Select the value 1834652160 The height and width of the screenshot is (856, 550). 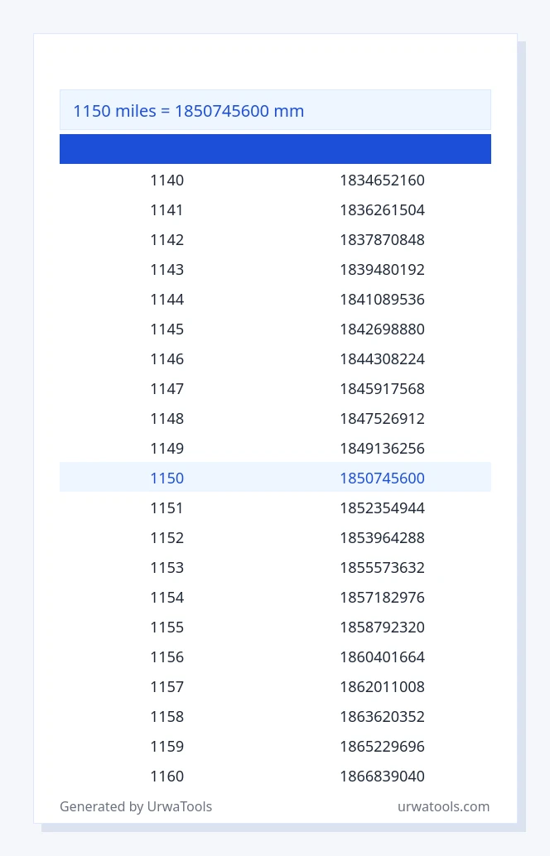pyautogui.click(x=383, y=180)
